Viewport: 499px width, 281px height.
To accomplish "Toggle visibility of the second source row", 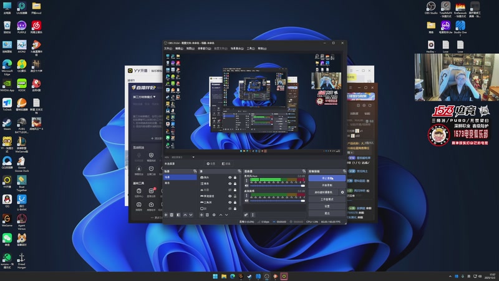I will (230, 184).
